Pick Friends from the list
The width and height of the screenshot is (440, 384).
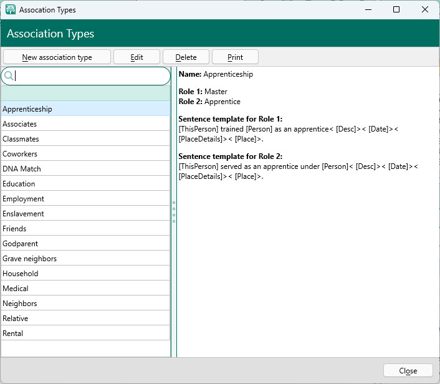[85, 229]
